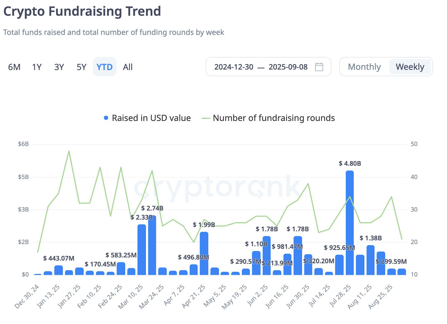447x324 pixels.
Task: Show the All time range
Action: coord(128,67)
